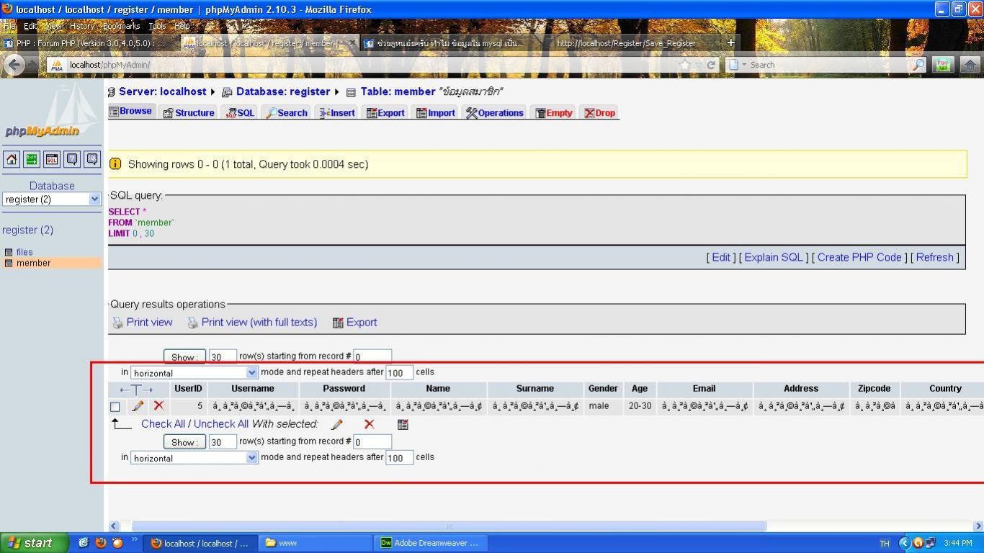The image size is (984, 553).
Task: Open phpMyAdmin documentation question-mark icon
Action: pos(72,159)
